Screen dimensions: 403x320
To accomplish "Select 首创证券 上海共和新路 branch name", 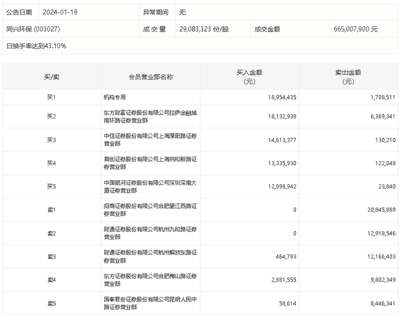I will pyautogui.click(x=150, y=163).
